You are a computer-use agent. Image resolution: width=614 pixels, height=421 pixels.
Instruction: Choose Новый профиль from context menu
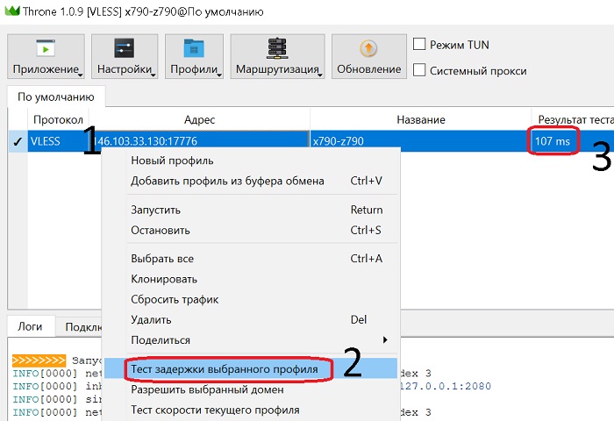(x=172, y=161)
